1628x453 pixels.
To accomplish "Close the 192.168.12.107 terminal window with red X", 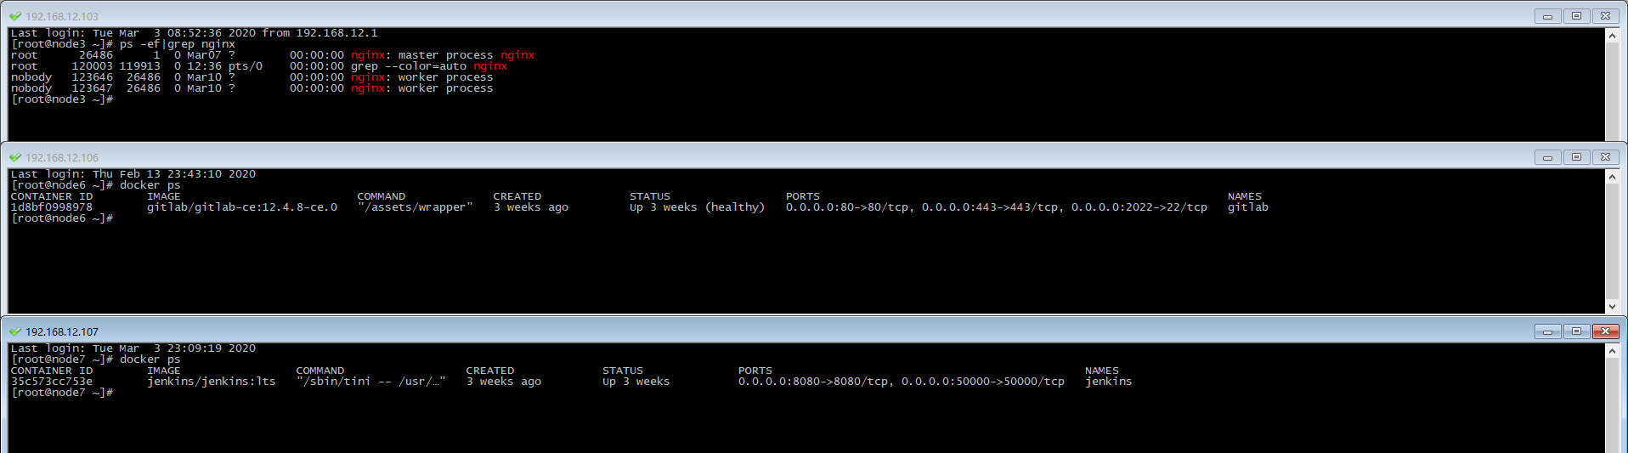I will click(x=1605, y=331).
